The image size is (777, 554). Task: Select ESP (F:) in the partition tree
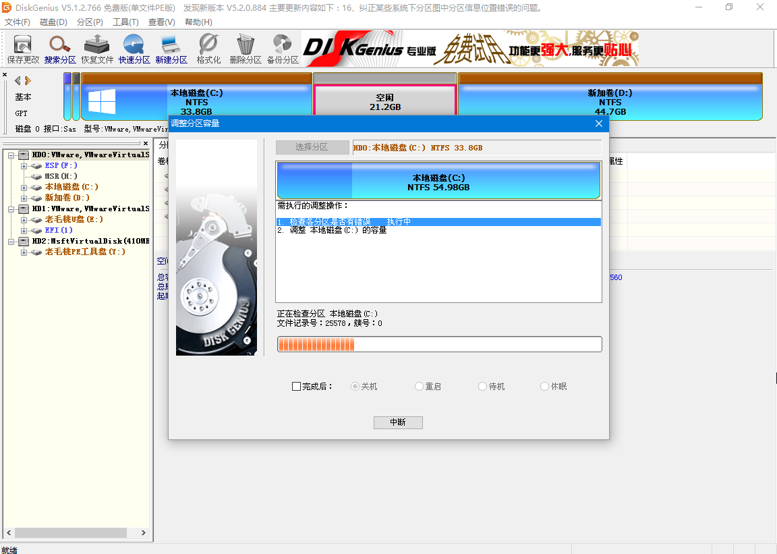(61, 165)
